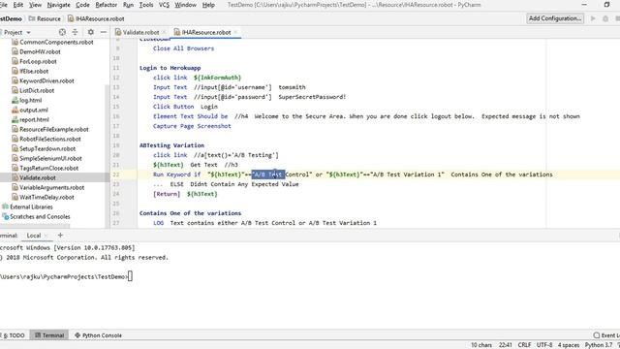This screenshot has height=349, width=620.
Task: Open VariableArguments.robot file
Action: point(51,187)
